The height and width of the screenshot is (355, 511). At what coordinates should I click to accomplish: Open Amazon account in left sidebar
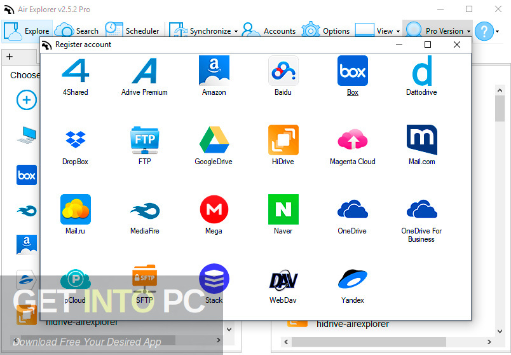(x=27, y=244)
